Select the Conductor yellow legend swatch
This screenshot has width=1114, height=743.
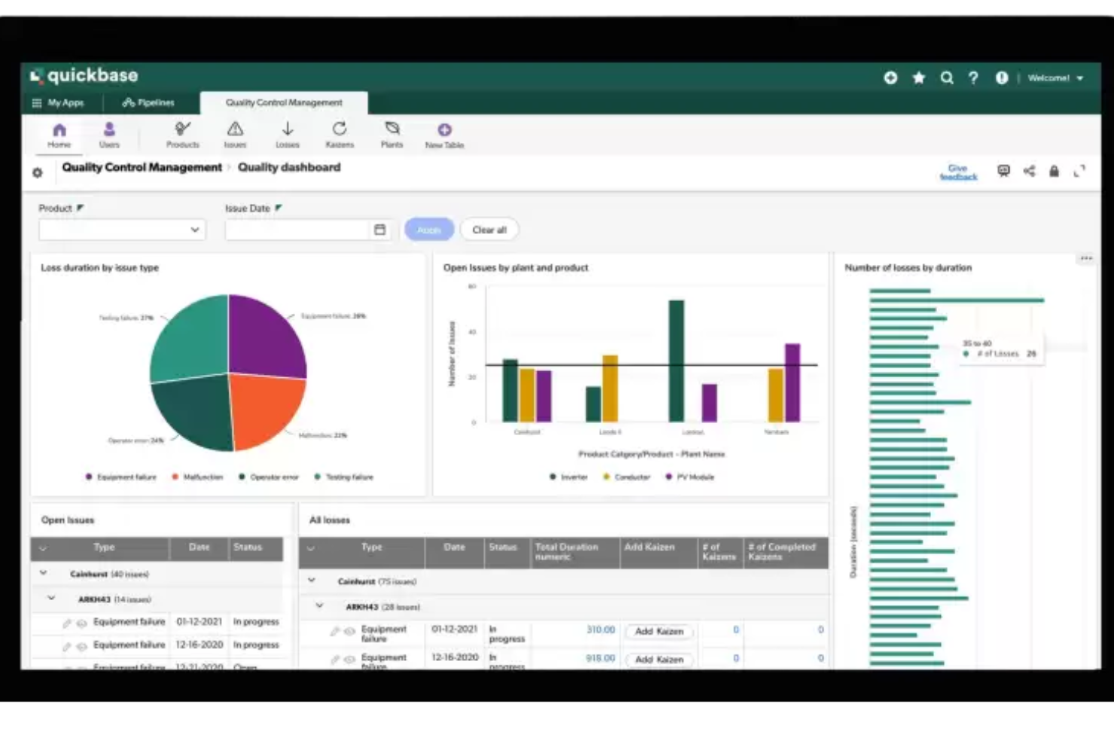[x=605, y=477]
